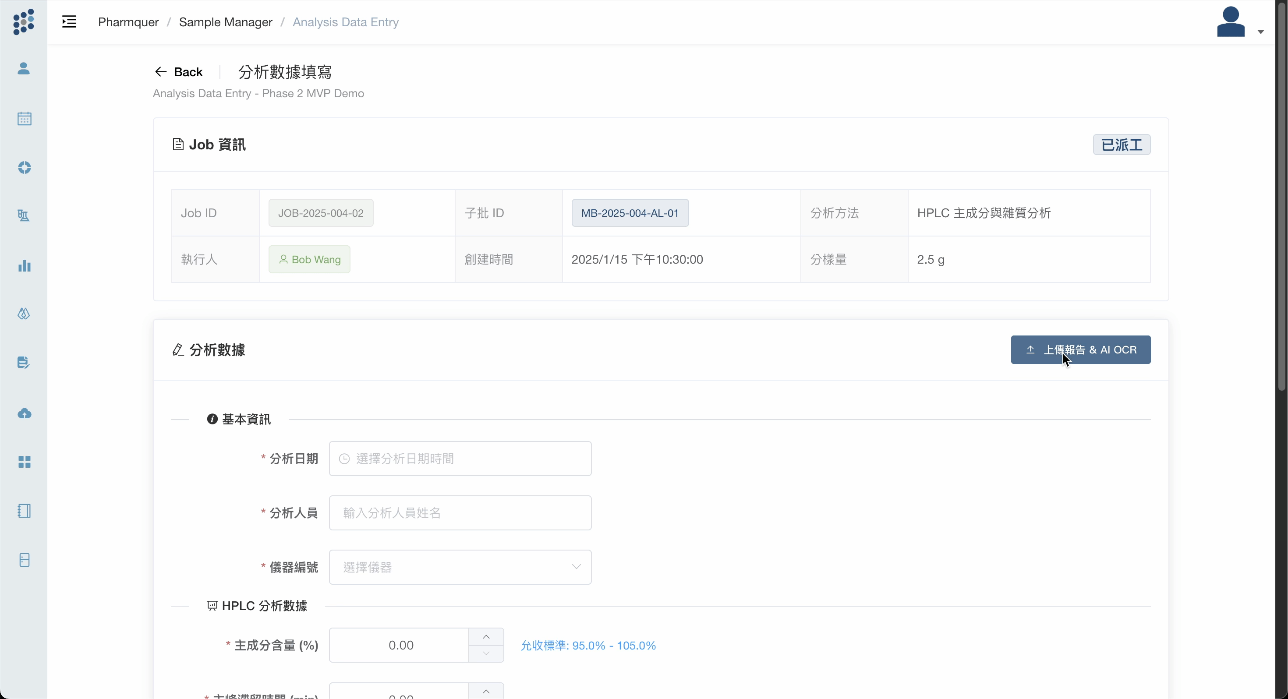Toggle the sidebar collapse hamburger icon
The image size is (1288, 699).
tap(69, 22)
